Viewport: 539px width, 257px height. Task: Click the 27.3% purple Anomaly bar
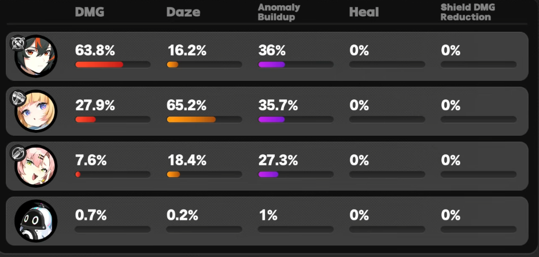tap(268, 174)
